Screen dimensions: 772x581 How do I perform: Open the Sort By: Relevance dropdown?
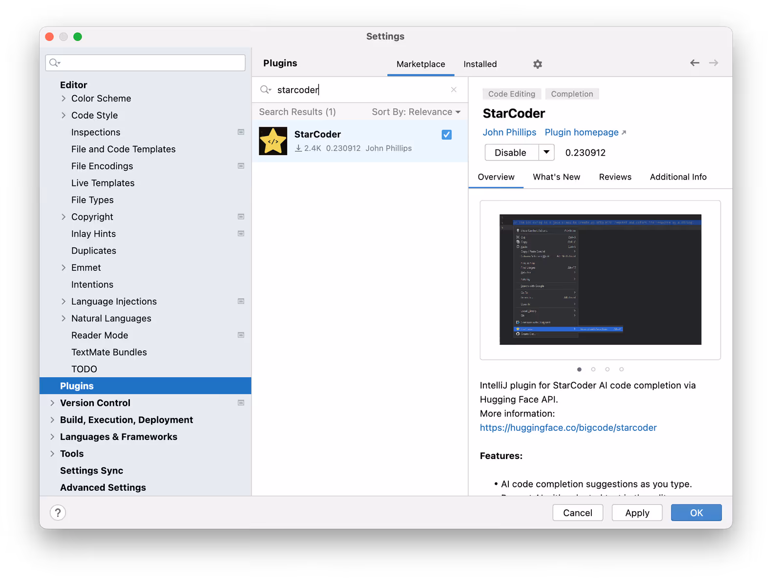coord(416,112)
